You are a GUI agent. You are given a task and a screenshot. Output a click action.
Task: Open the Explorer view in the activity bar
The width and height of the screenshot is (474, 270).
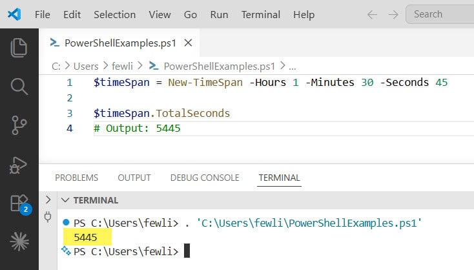(x=19, y=47)
